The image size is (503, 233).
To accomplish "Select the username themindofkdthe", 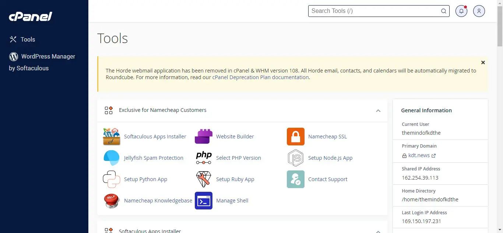I will tap(421, 133).
